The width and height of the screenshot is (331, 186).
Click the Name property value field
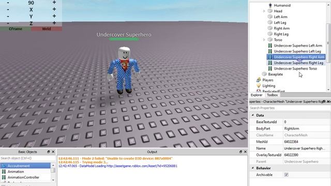(307, 148)
